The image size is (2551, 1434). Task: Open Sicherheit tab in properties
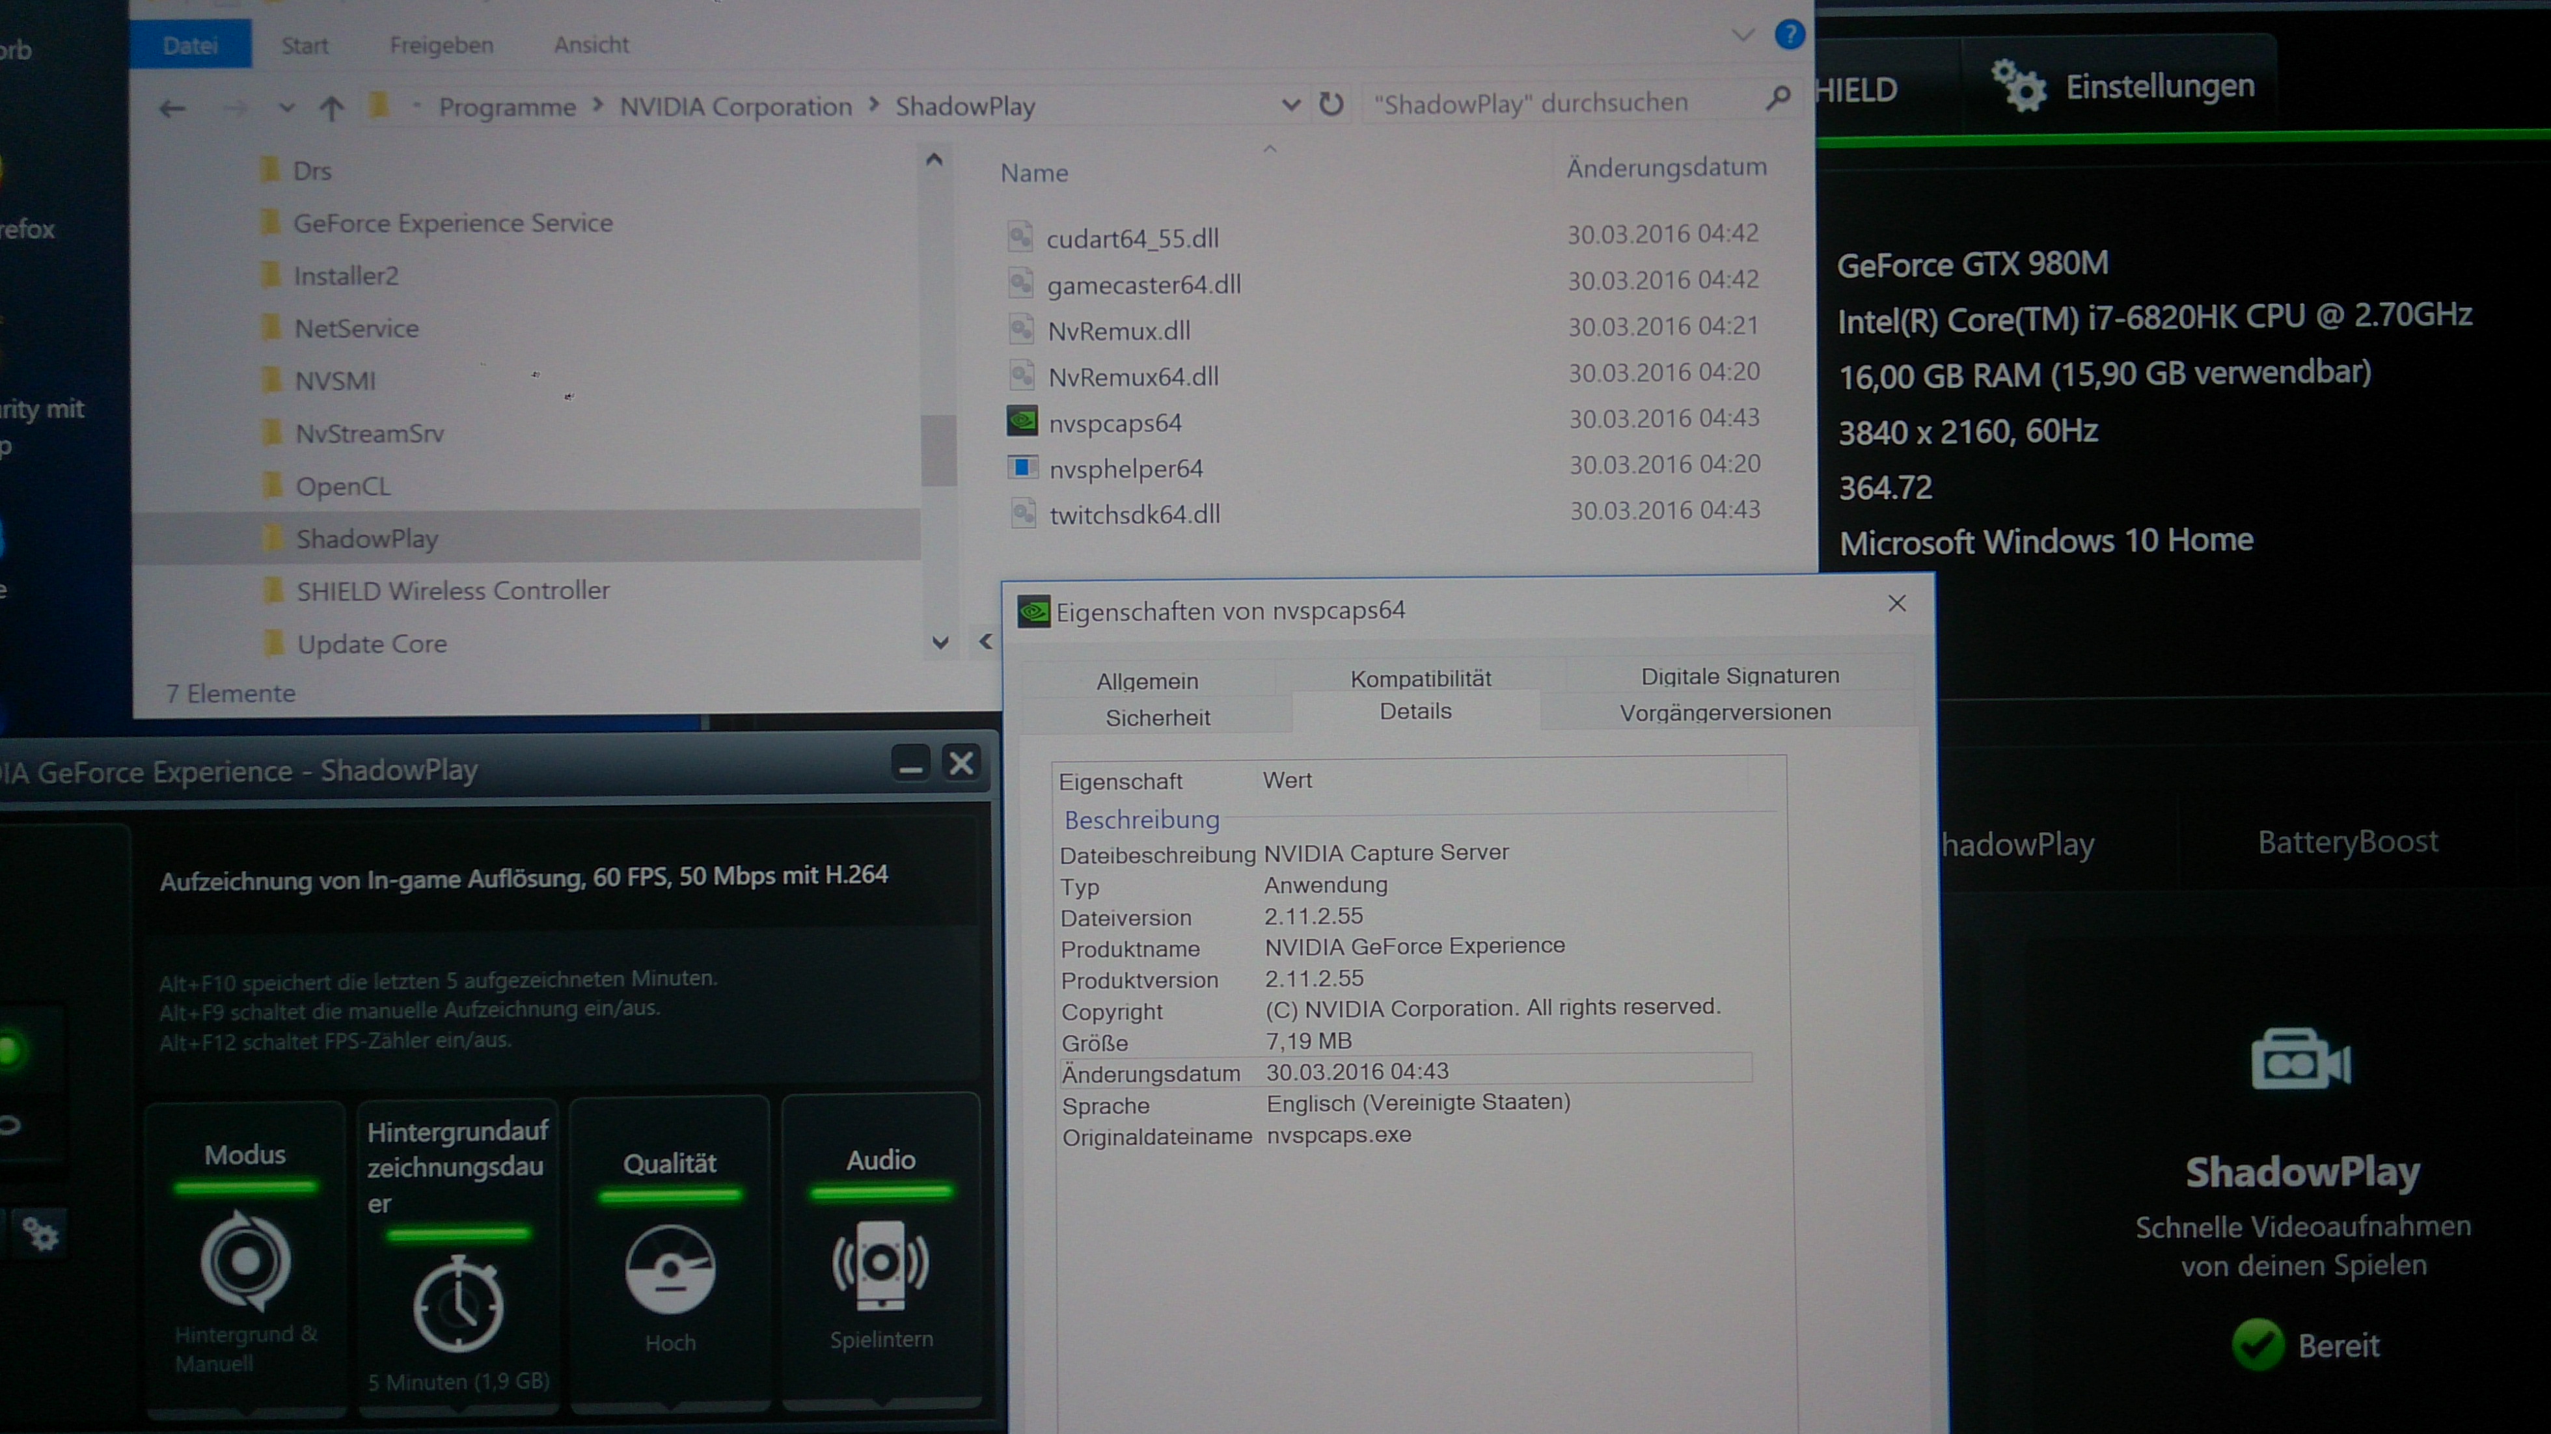coord(1156,717)
